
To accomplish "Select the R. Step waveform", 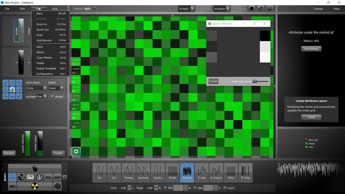I will coord(202,173).
